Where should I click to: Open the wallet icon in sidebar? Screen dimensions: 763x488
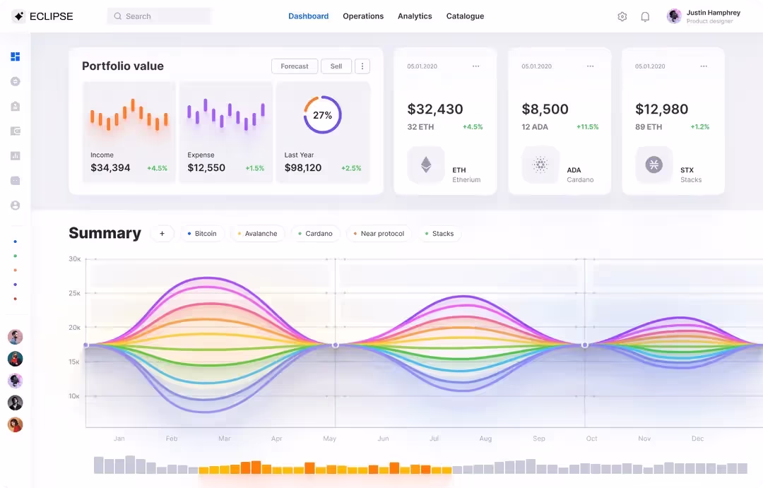[16, 131]
